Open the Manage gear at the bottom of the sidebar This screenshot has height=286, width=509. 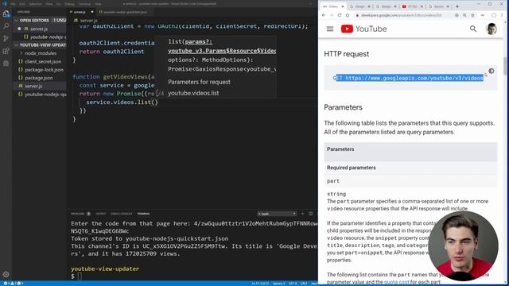click(x=6, y=274)
